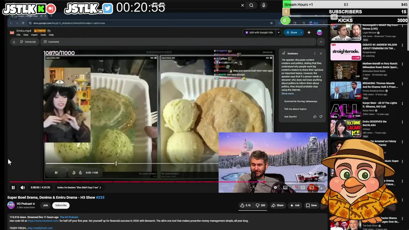The height and width of the screenshot is (230, 409).
Task: Expand summary with Show more
Action: point(287,94)
